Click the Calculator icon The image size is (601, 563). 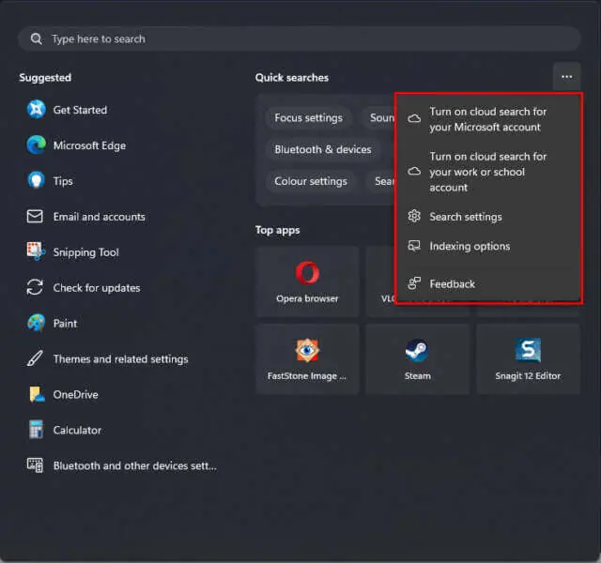pos(36,430)
